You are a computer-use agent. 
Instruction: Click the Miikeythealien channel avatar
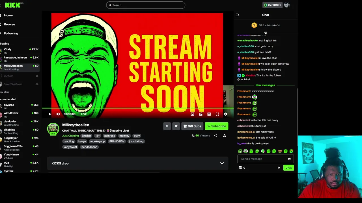[x=53, y=129]
